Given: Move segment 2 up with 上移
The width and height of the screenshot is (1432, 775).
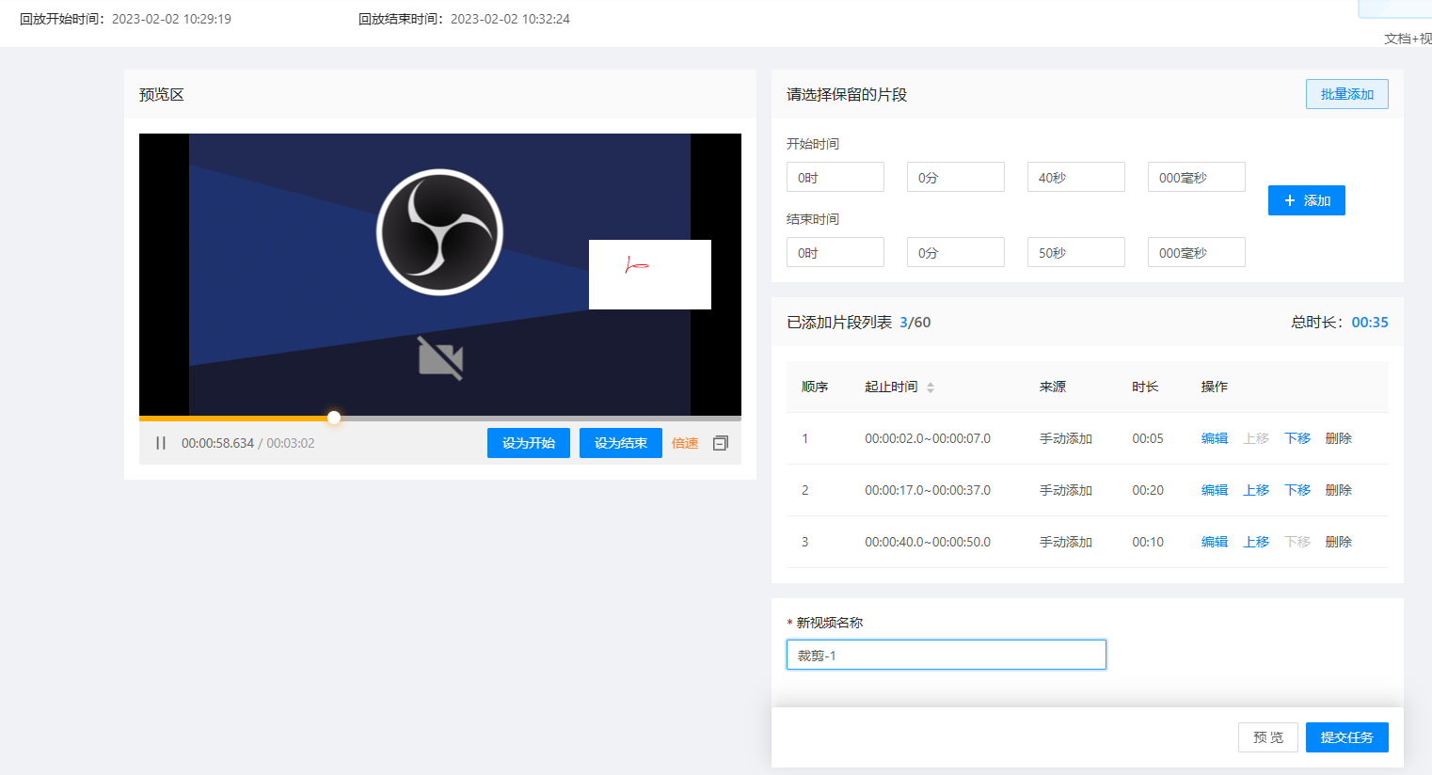Looking at the screenshot, I should pos(1256,490).
